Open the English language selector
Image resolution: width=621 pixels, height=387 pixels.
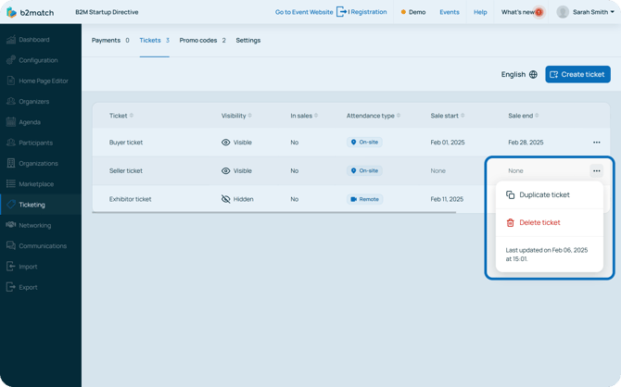point(513,74)
